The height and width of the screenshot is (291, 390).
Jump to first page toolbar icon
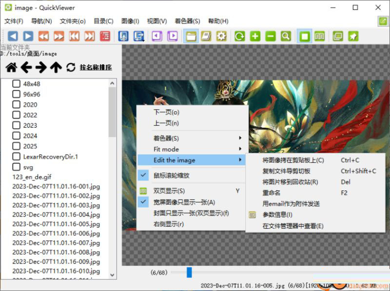(x=74, y=36)
